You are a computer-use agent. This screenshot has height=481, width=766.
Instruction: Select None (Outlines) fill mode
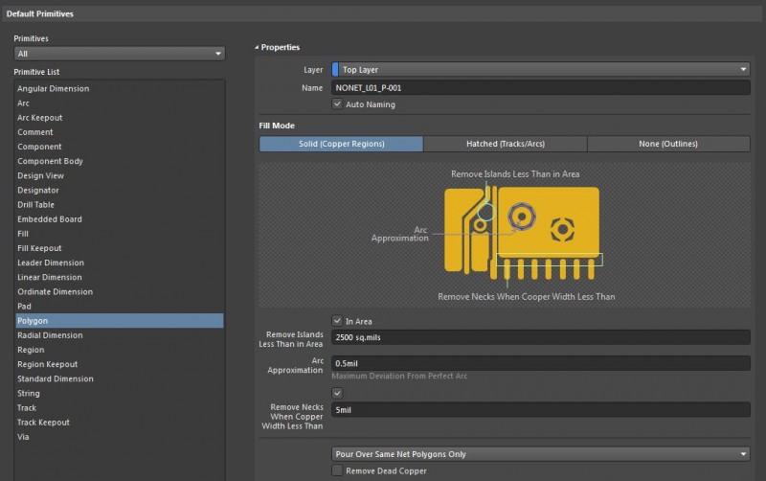pyautogui.click(x=668, y=144)
